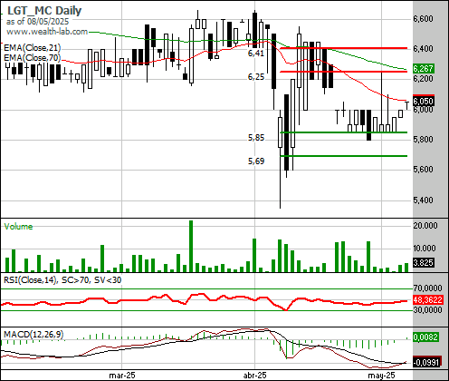Click the green 6,267 price tag

click(423, 69)
